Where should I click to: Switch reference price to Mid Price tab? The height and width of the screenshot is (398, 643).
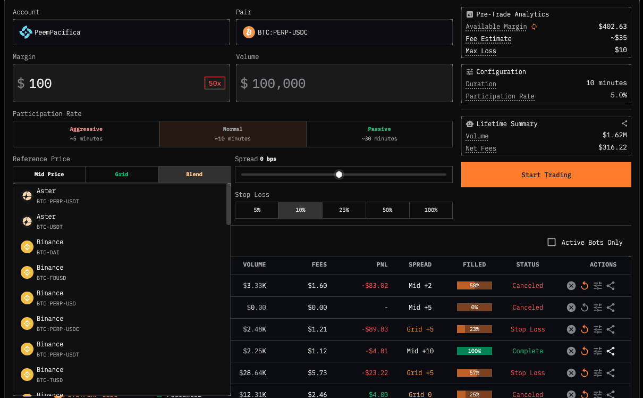pyautogui.click(x=49, y=174)
